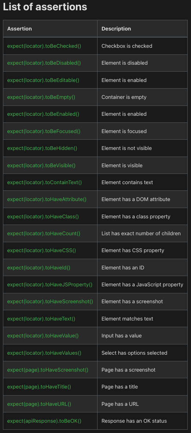Open the toHaveCSS() assertion link

(42, 250)
